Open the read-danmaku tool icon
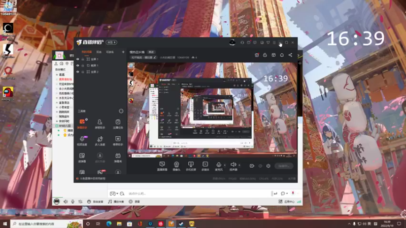 pos(82,158)
